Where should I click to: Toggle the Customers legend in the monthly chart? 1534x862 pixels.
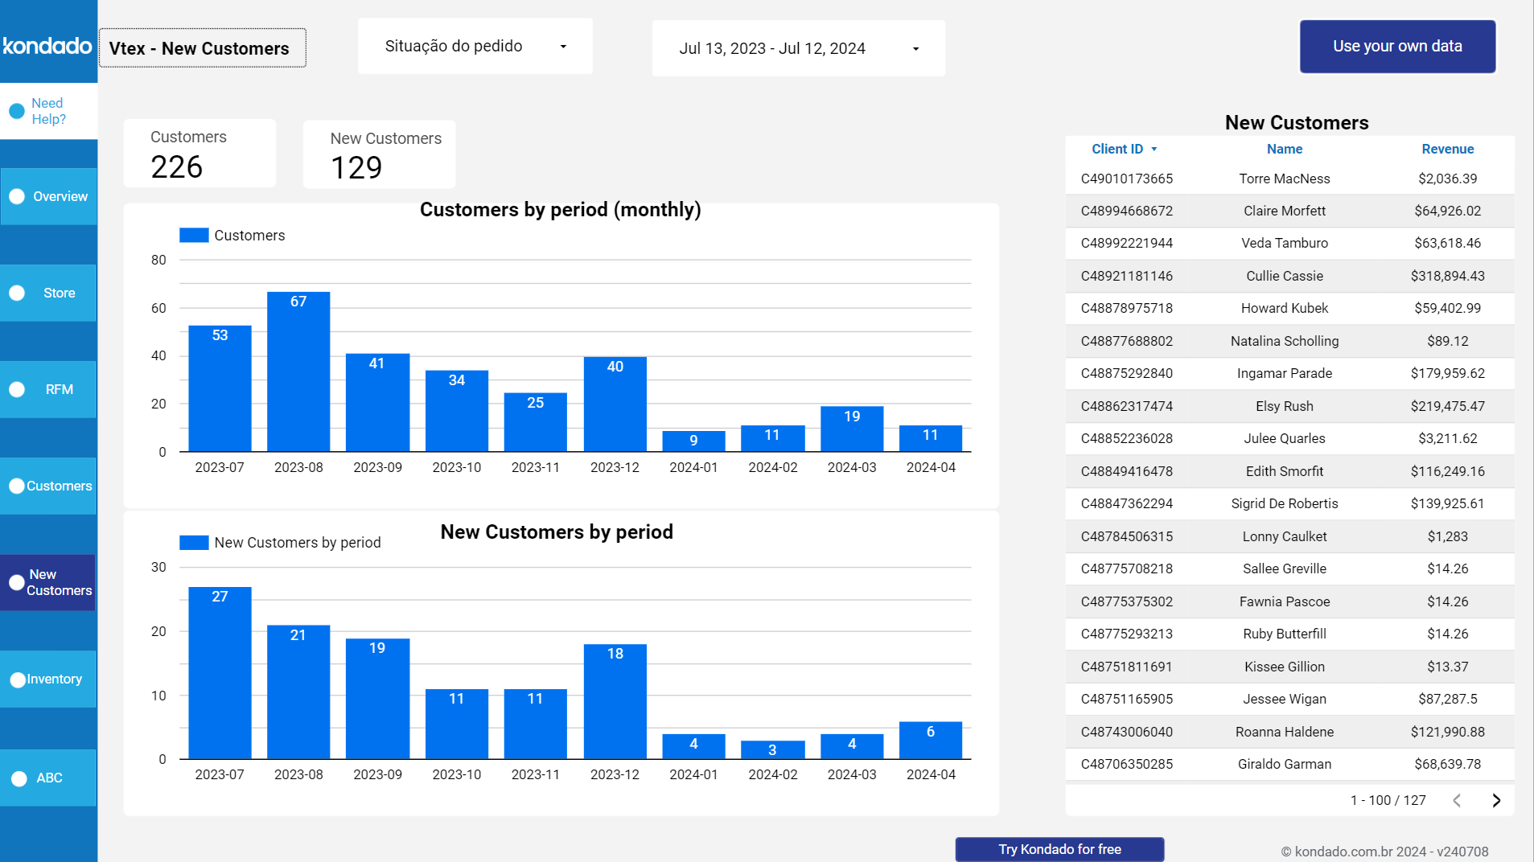[x=232, y=235]
